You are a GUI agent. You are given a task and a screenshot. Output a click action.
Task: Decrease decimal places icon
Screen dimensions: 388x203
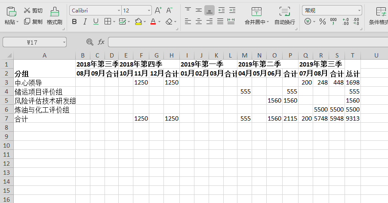point(356,21)
